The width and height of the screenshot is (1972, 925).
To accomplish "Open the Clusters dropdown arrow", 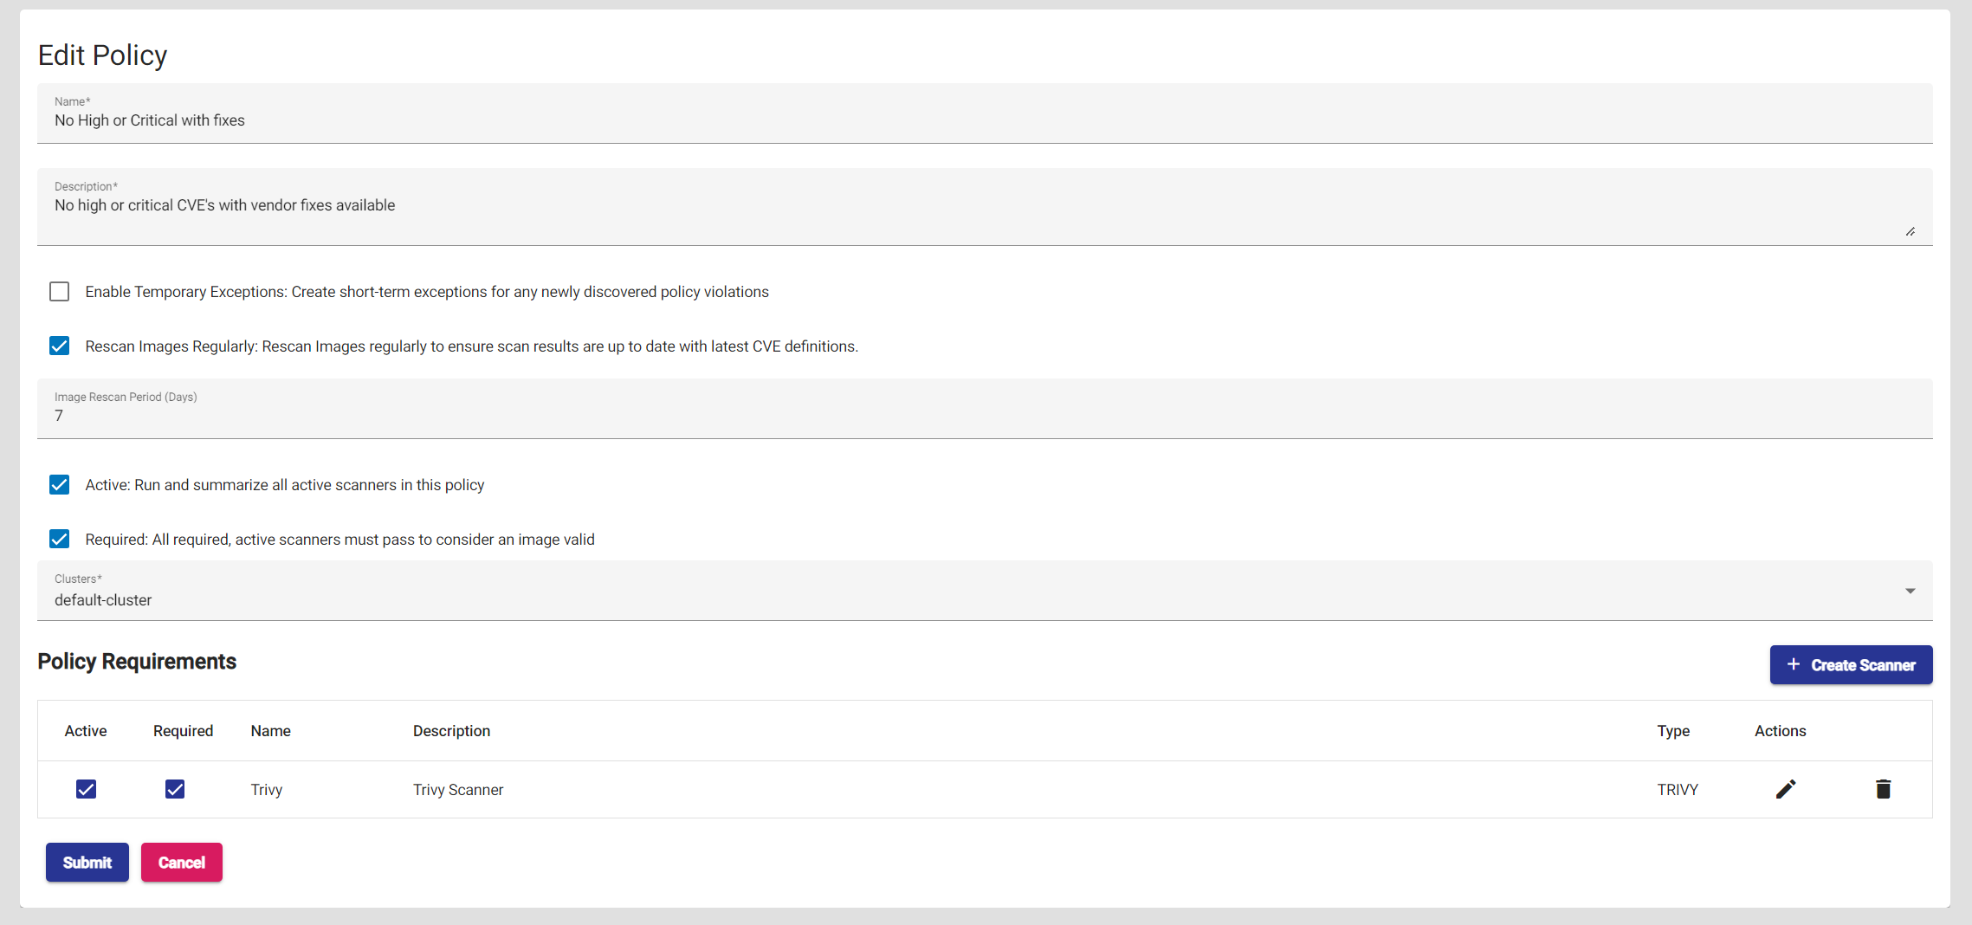I will click(1910, 591).
